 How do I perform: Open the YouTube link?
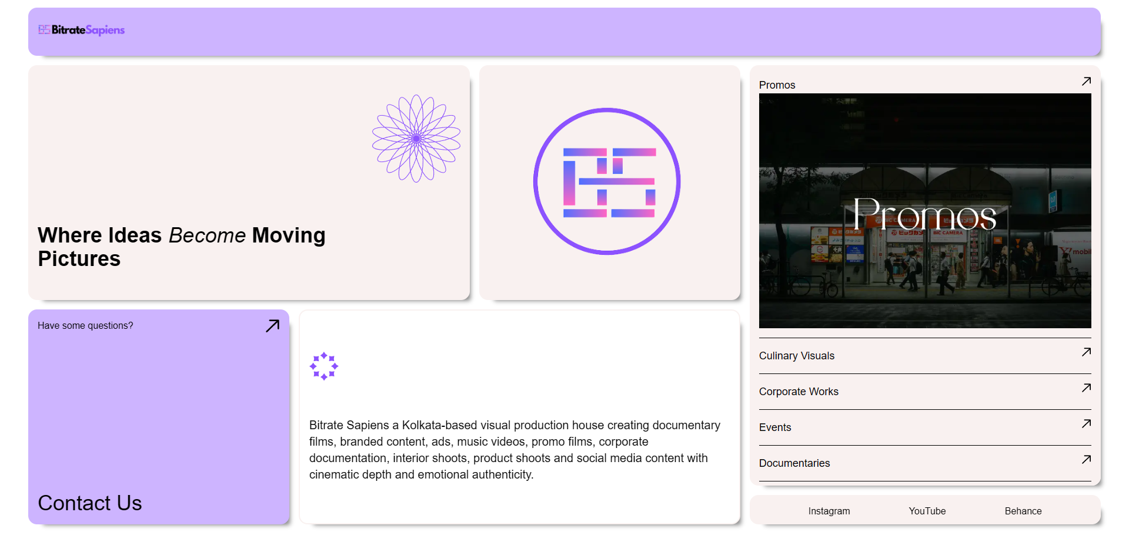927,511
